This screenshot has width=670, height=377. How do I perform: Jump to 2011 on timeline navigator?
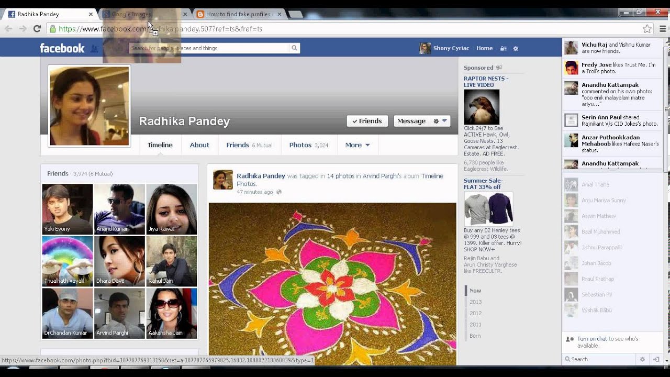click(475, 325)
